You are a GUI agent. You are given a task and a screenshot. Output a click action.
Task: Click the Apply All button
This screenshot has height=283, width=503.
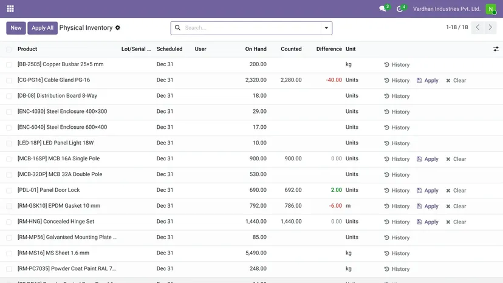pos(43,28)
